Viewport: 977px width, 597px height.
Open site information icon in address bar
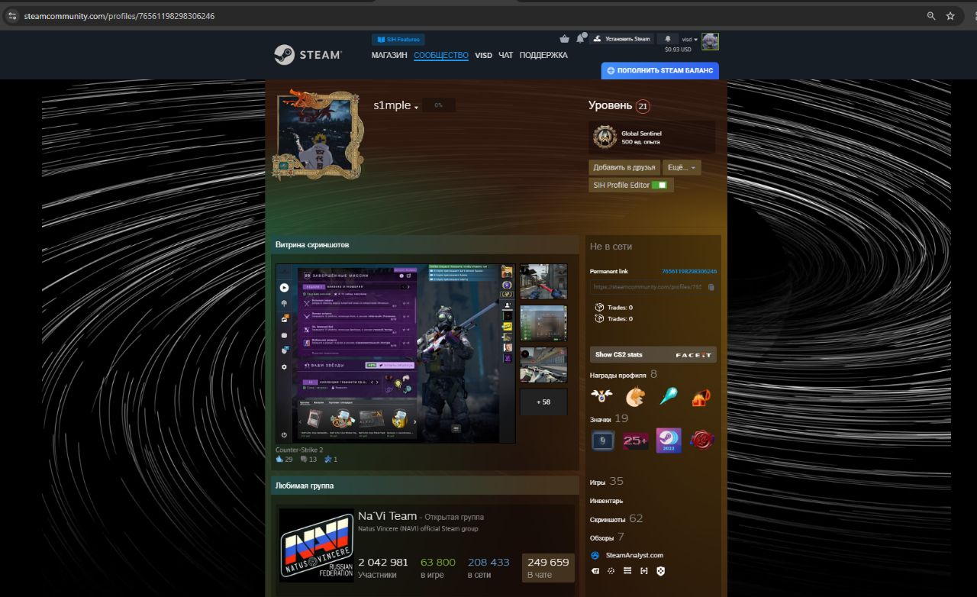11,15
